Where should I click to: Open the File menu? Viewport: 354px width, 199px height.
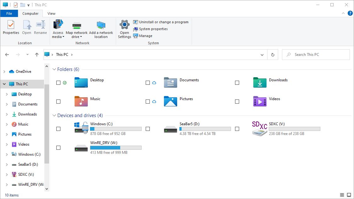[x=9, y=13]
